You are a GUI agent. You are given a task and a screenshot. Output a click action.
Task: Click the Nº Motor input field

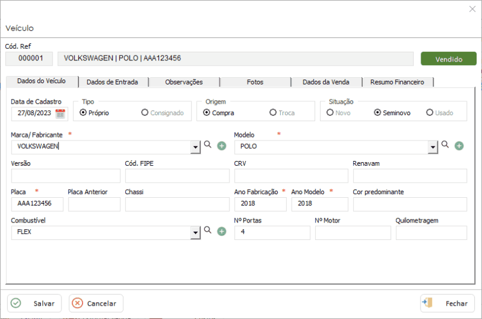[x=353, y=233]
